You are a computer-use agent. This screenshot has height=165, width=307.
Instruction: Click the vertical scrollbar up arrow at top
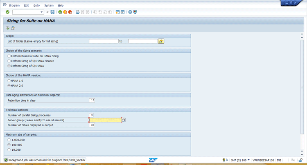302,34
